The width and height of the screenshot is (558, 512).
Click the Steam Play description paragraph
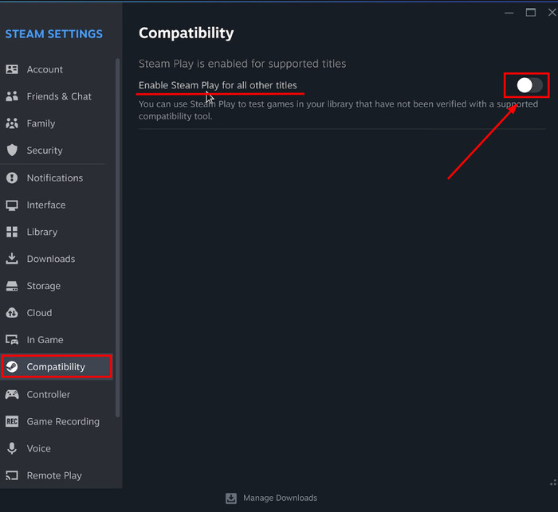[x=338, y=110]
